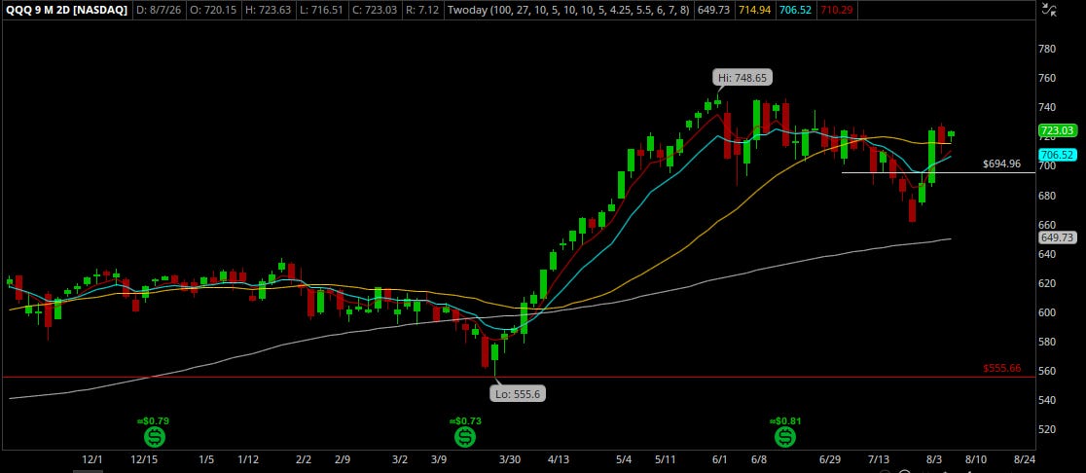Click the 560 price axis label
Image resolution: width=1086 pixels, height=473 pixels.
point(1047,371)
